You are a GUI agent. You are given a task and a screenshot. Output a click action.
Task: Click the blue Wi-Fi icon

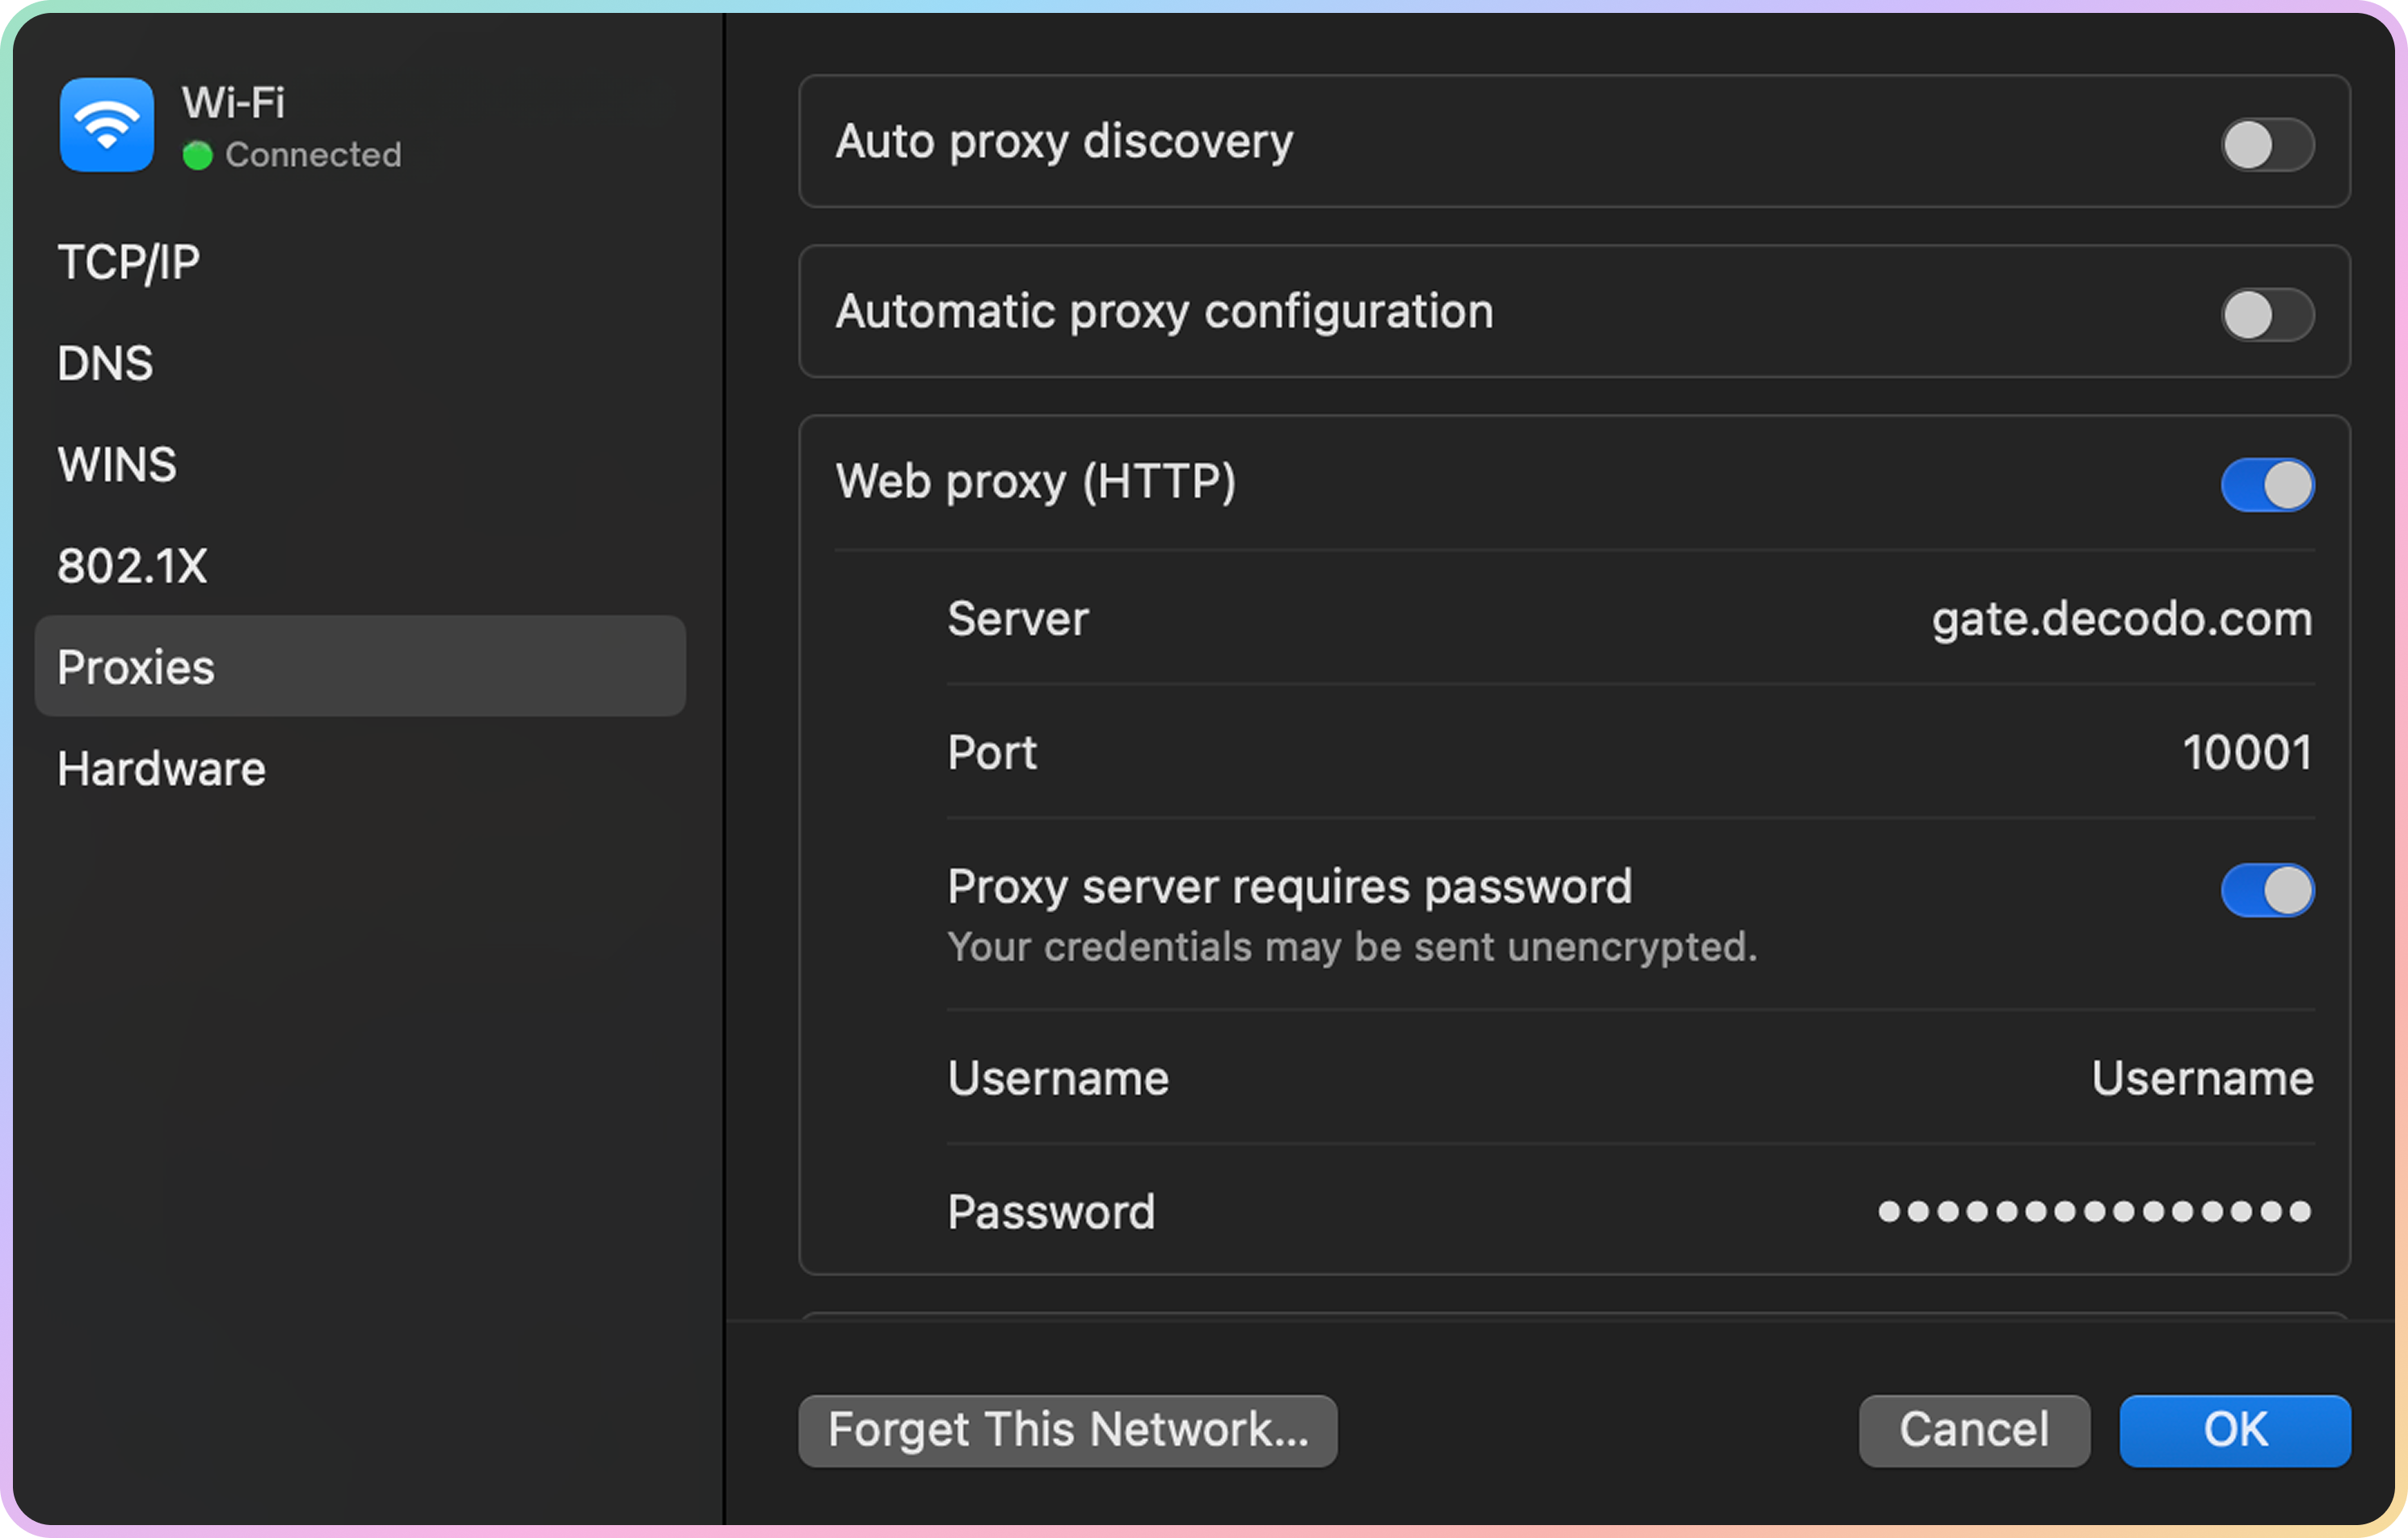(x=106, y=125)
